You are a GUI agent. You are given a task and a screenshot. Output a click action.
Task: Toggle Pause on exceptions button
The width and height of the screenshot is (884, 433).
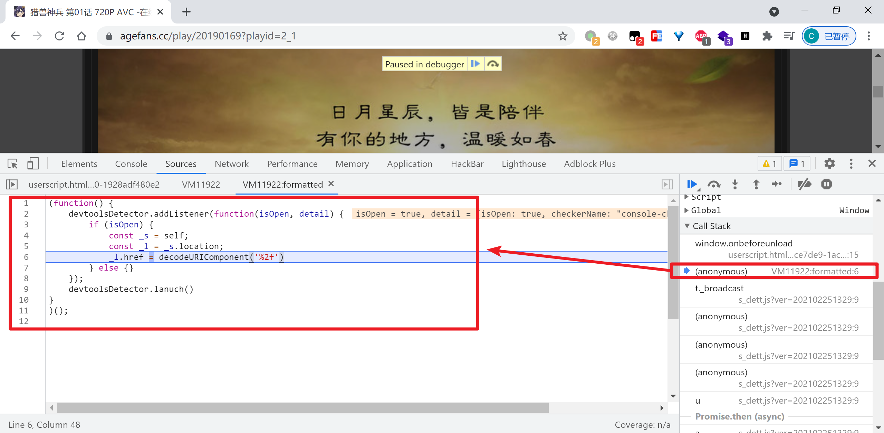(826, 184)
